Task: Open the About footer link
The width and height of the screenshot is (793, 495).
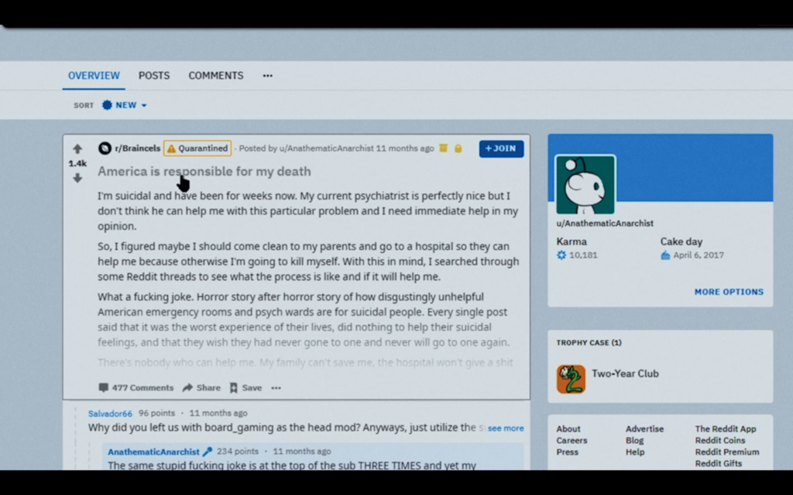Action: pos(568,428)
